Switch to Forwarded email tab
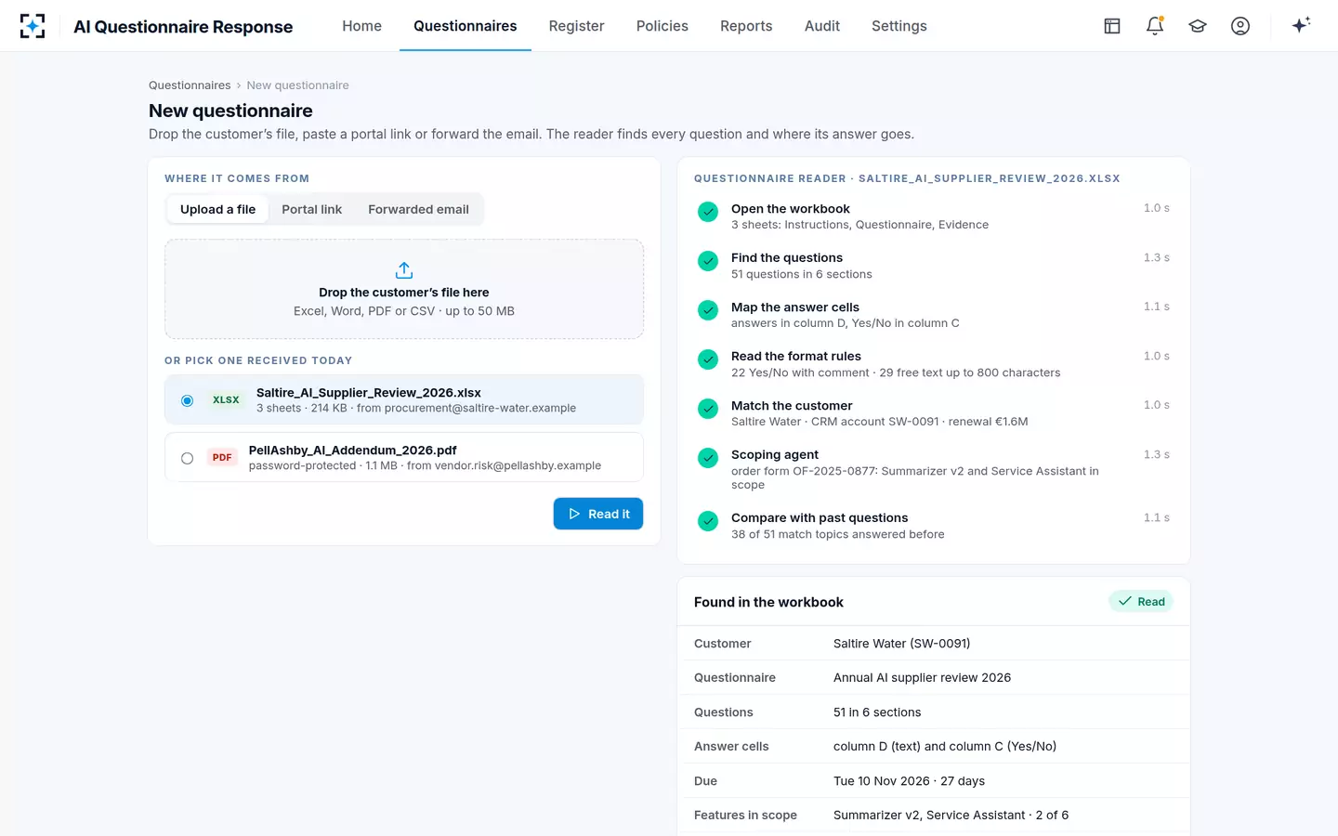 point(418,210)
